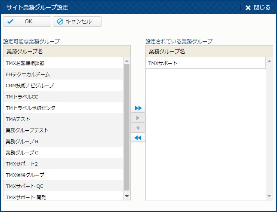The image size is (277, 212).
Task: Select 業務グループ B row
Action: tap(63, 141)
